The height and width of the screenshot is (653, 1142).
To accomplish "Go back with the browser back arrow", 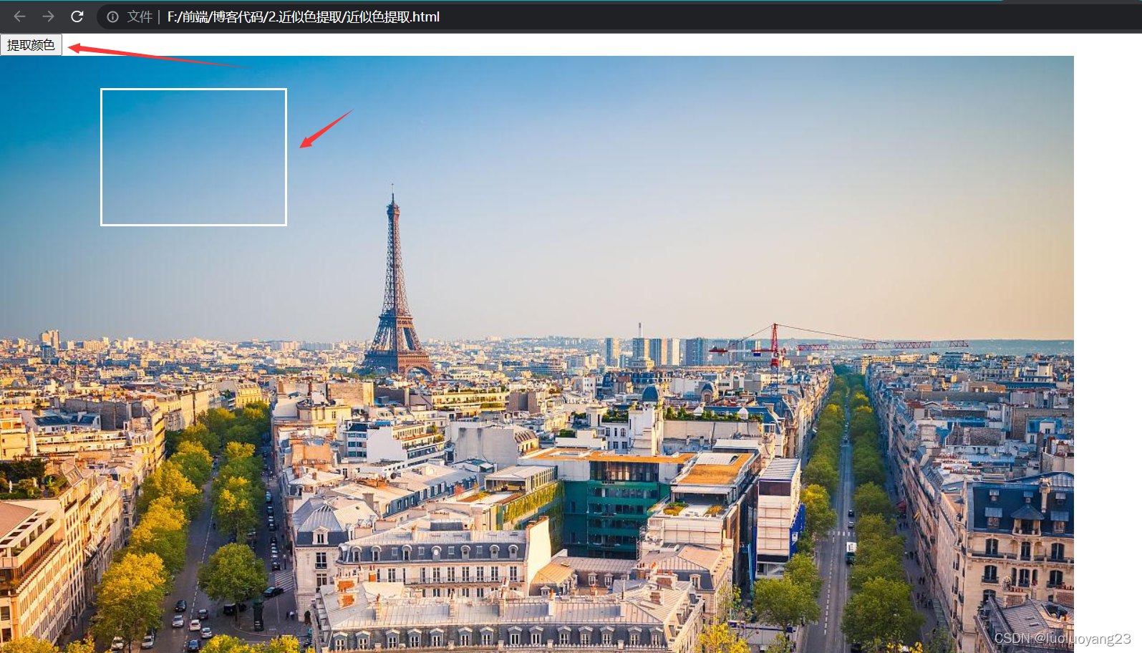I will 19,16.
